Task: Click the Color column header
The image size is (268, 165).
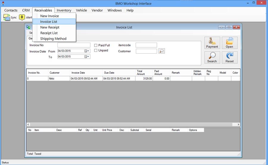Action: pyautogui.click(x=236, y=73)
